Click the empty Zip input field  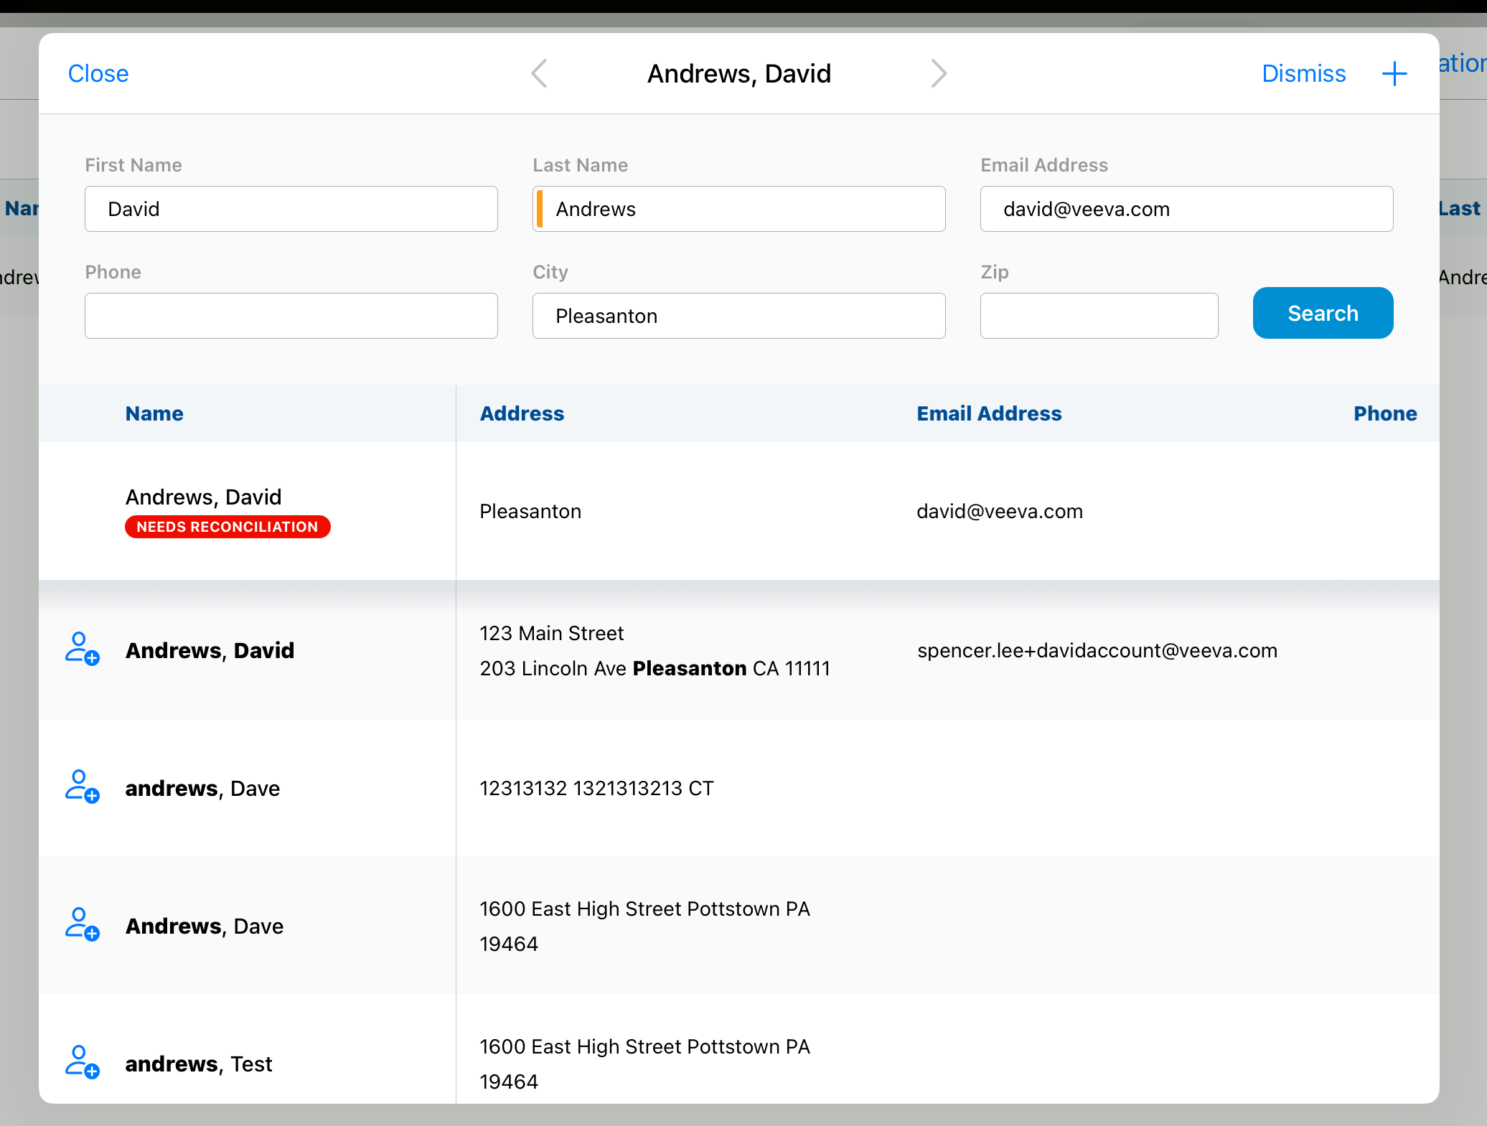coord(1099,316)
